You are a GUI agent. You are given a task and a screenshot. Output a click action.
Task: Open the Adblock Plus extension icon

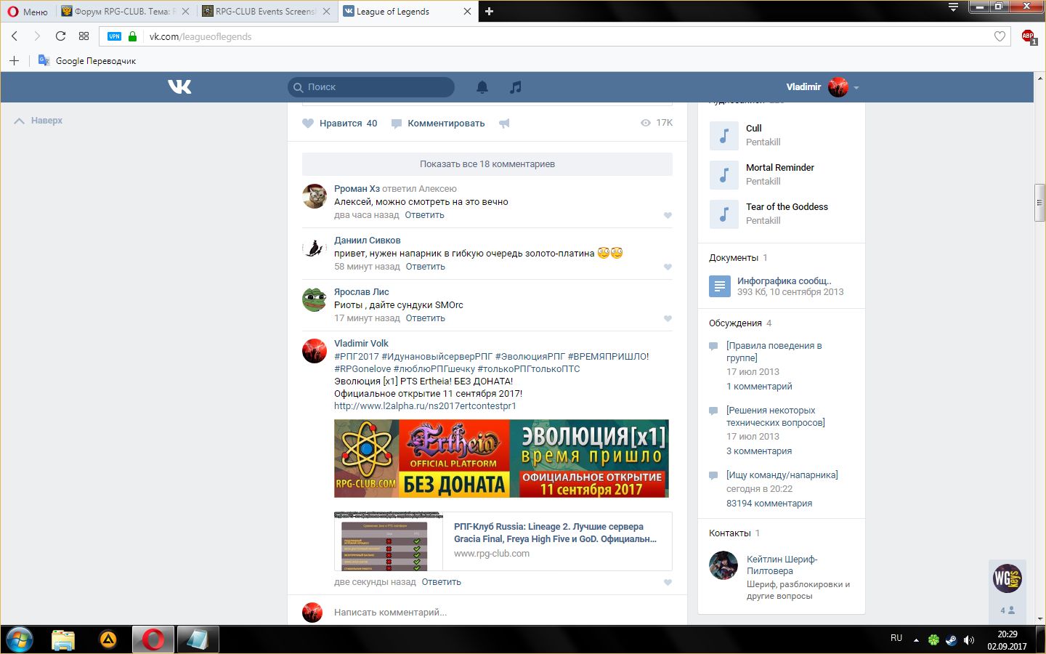pyautogui.click(x=1028, y=36)
